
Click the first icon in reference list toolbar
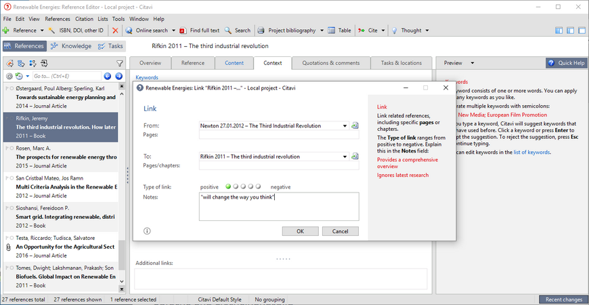pos(10,63)
